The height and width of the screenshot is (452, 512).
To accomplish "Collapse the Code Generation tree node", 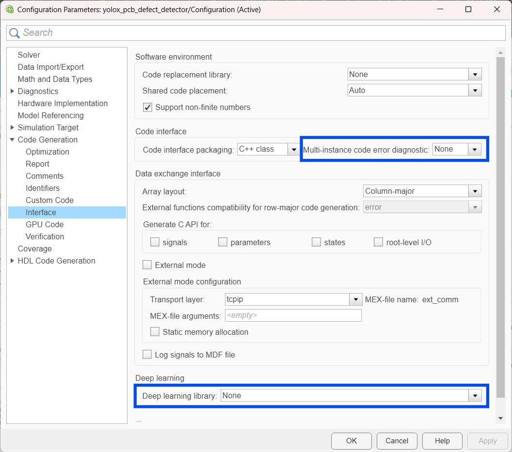I will tap(12, 140).
